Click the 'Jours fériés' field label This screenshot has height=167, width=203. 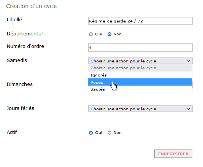coord(21,108)
